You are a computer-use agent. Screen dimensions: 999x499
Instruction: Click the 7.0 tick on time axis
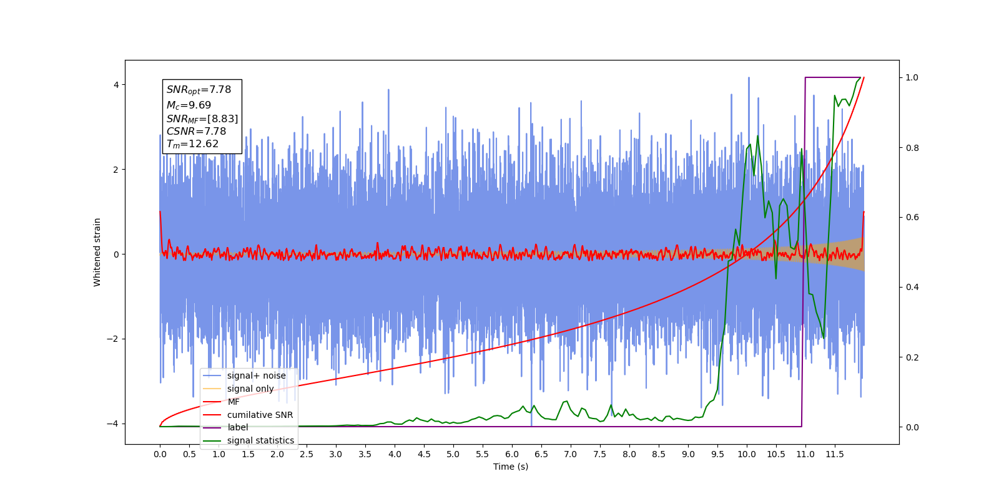571,454
